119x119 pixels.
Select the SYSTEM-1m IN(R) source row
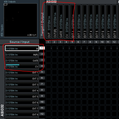coord(22,54)
